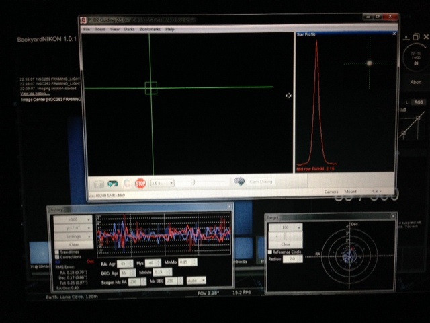Click the guide star icon
Screen dimensions: 430x323
click(126, 183)
